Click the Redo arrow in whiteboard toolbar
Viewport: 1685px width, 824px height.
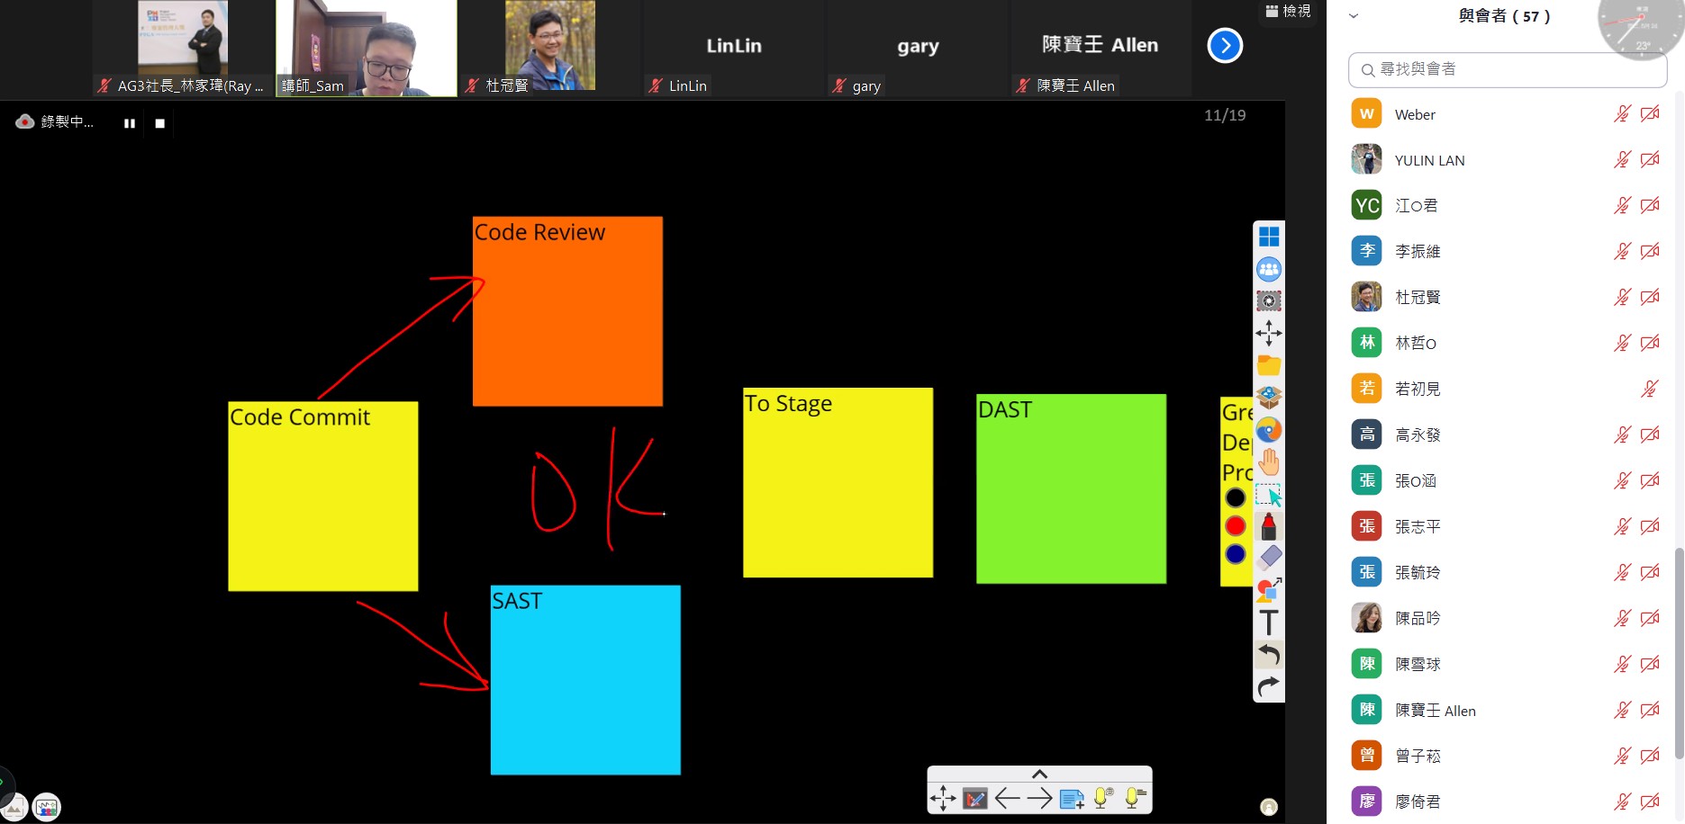coord(1269,686)
